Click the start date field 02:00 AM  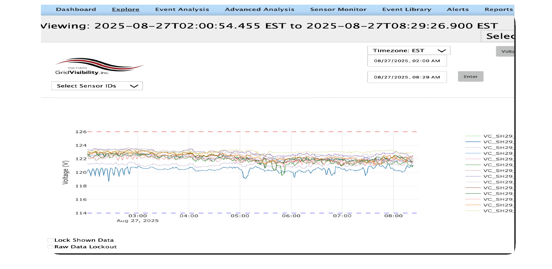click(407, 61)
